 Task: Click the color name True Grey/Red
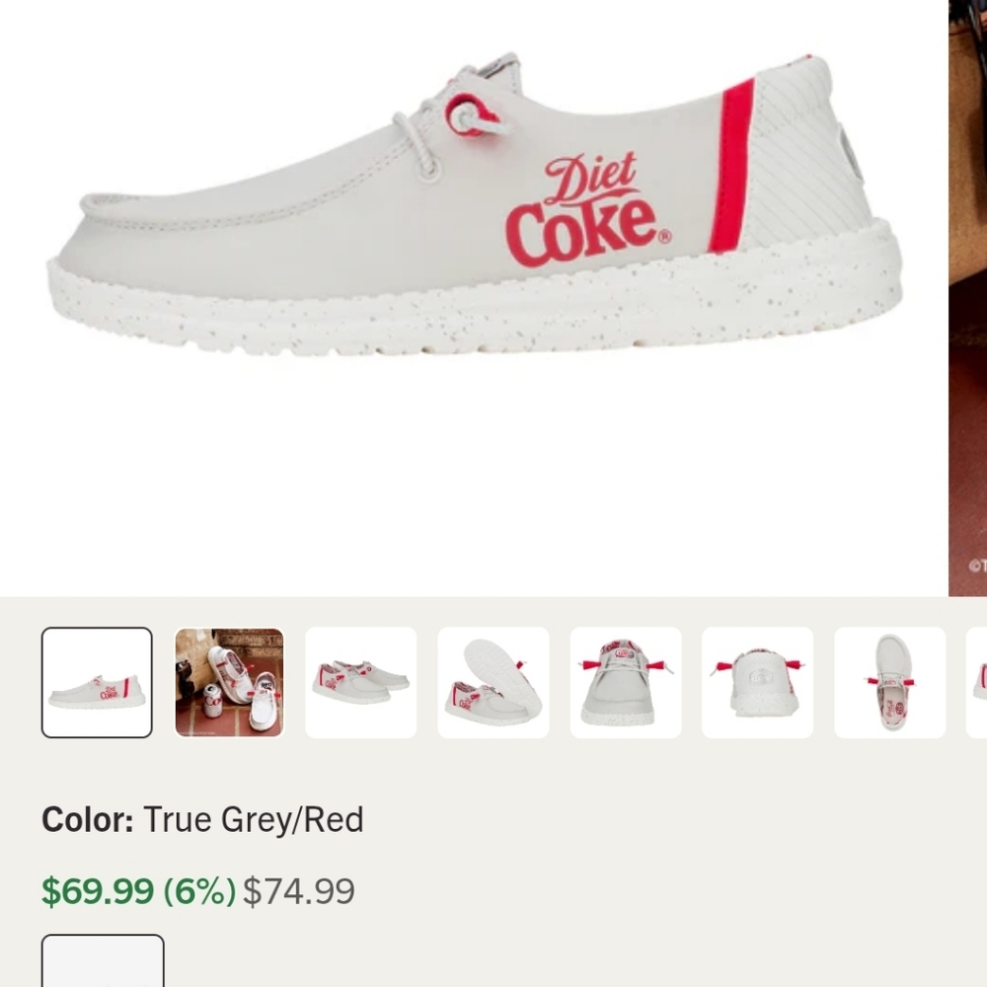pos(255,818)
